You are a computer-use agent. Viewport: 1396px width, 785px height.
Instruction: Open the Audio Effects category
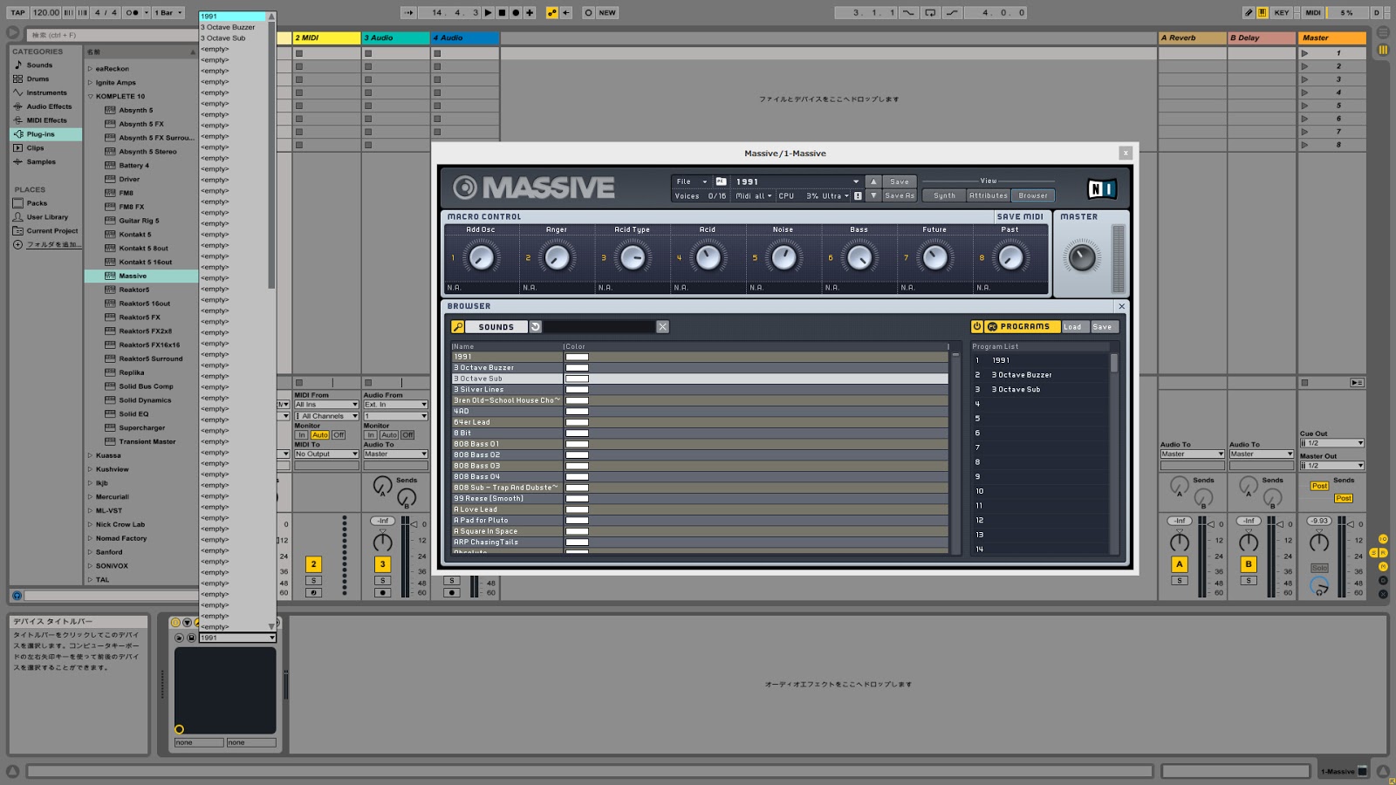click(x=49, y=106)
